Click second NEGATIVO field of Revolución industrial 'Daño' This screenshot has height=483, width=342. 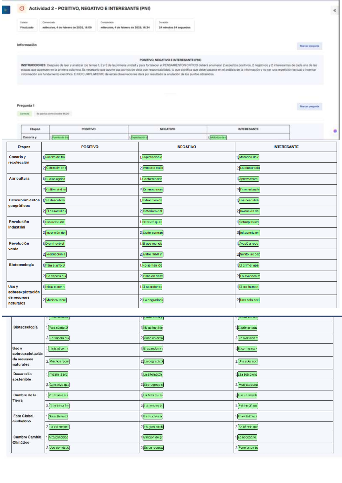point(153,233)
